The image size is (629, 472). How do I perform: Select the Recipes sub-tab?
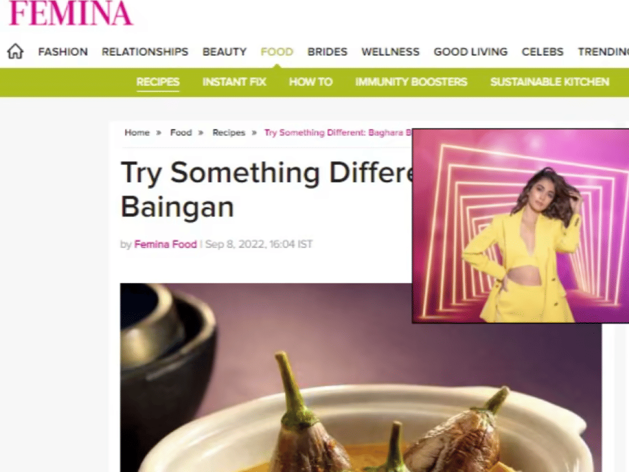coord(158,82)
